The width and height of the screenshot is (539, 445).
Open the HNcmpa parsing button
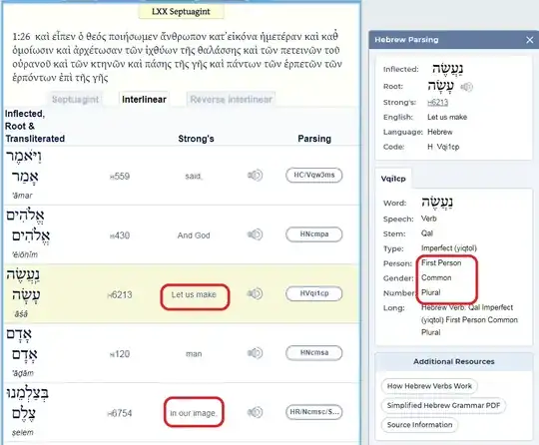pos(313,234)
